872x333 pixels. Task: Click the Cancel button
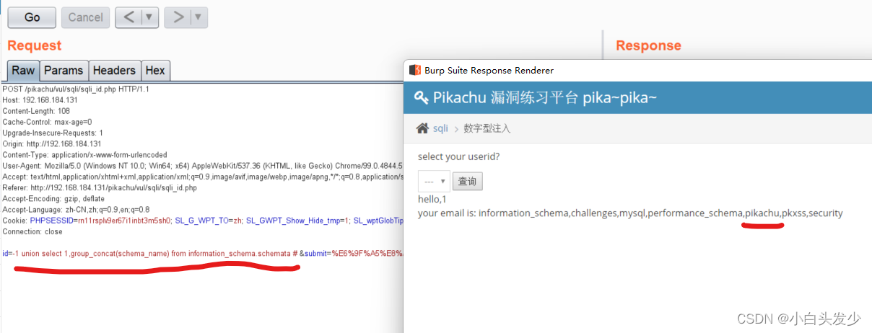pyautogui.click(x=85, y=17)
